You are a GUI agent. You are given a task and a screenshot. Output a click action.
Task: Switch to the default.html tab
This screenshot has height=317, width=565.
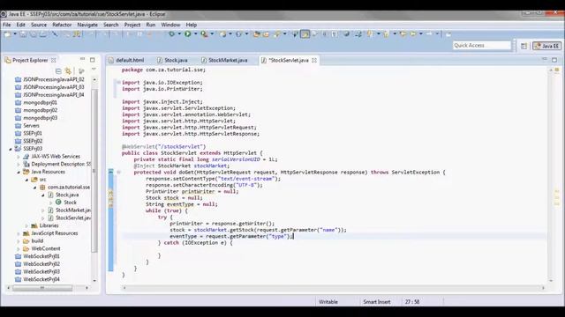[126, 61]
